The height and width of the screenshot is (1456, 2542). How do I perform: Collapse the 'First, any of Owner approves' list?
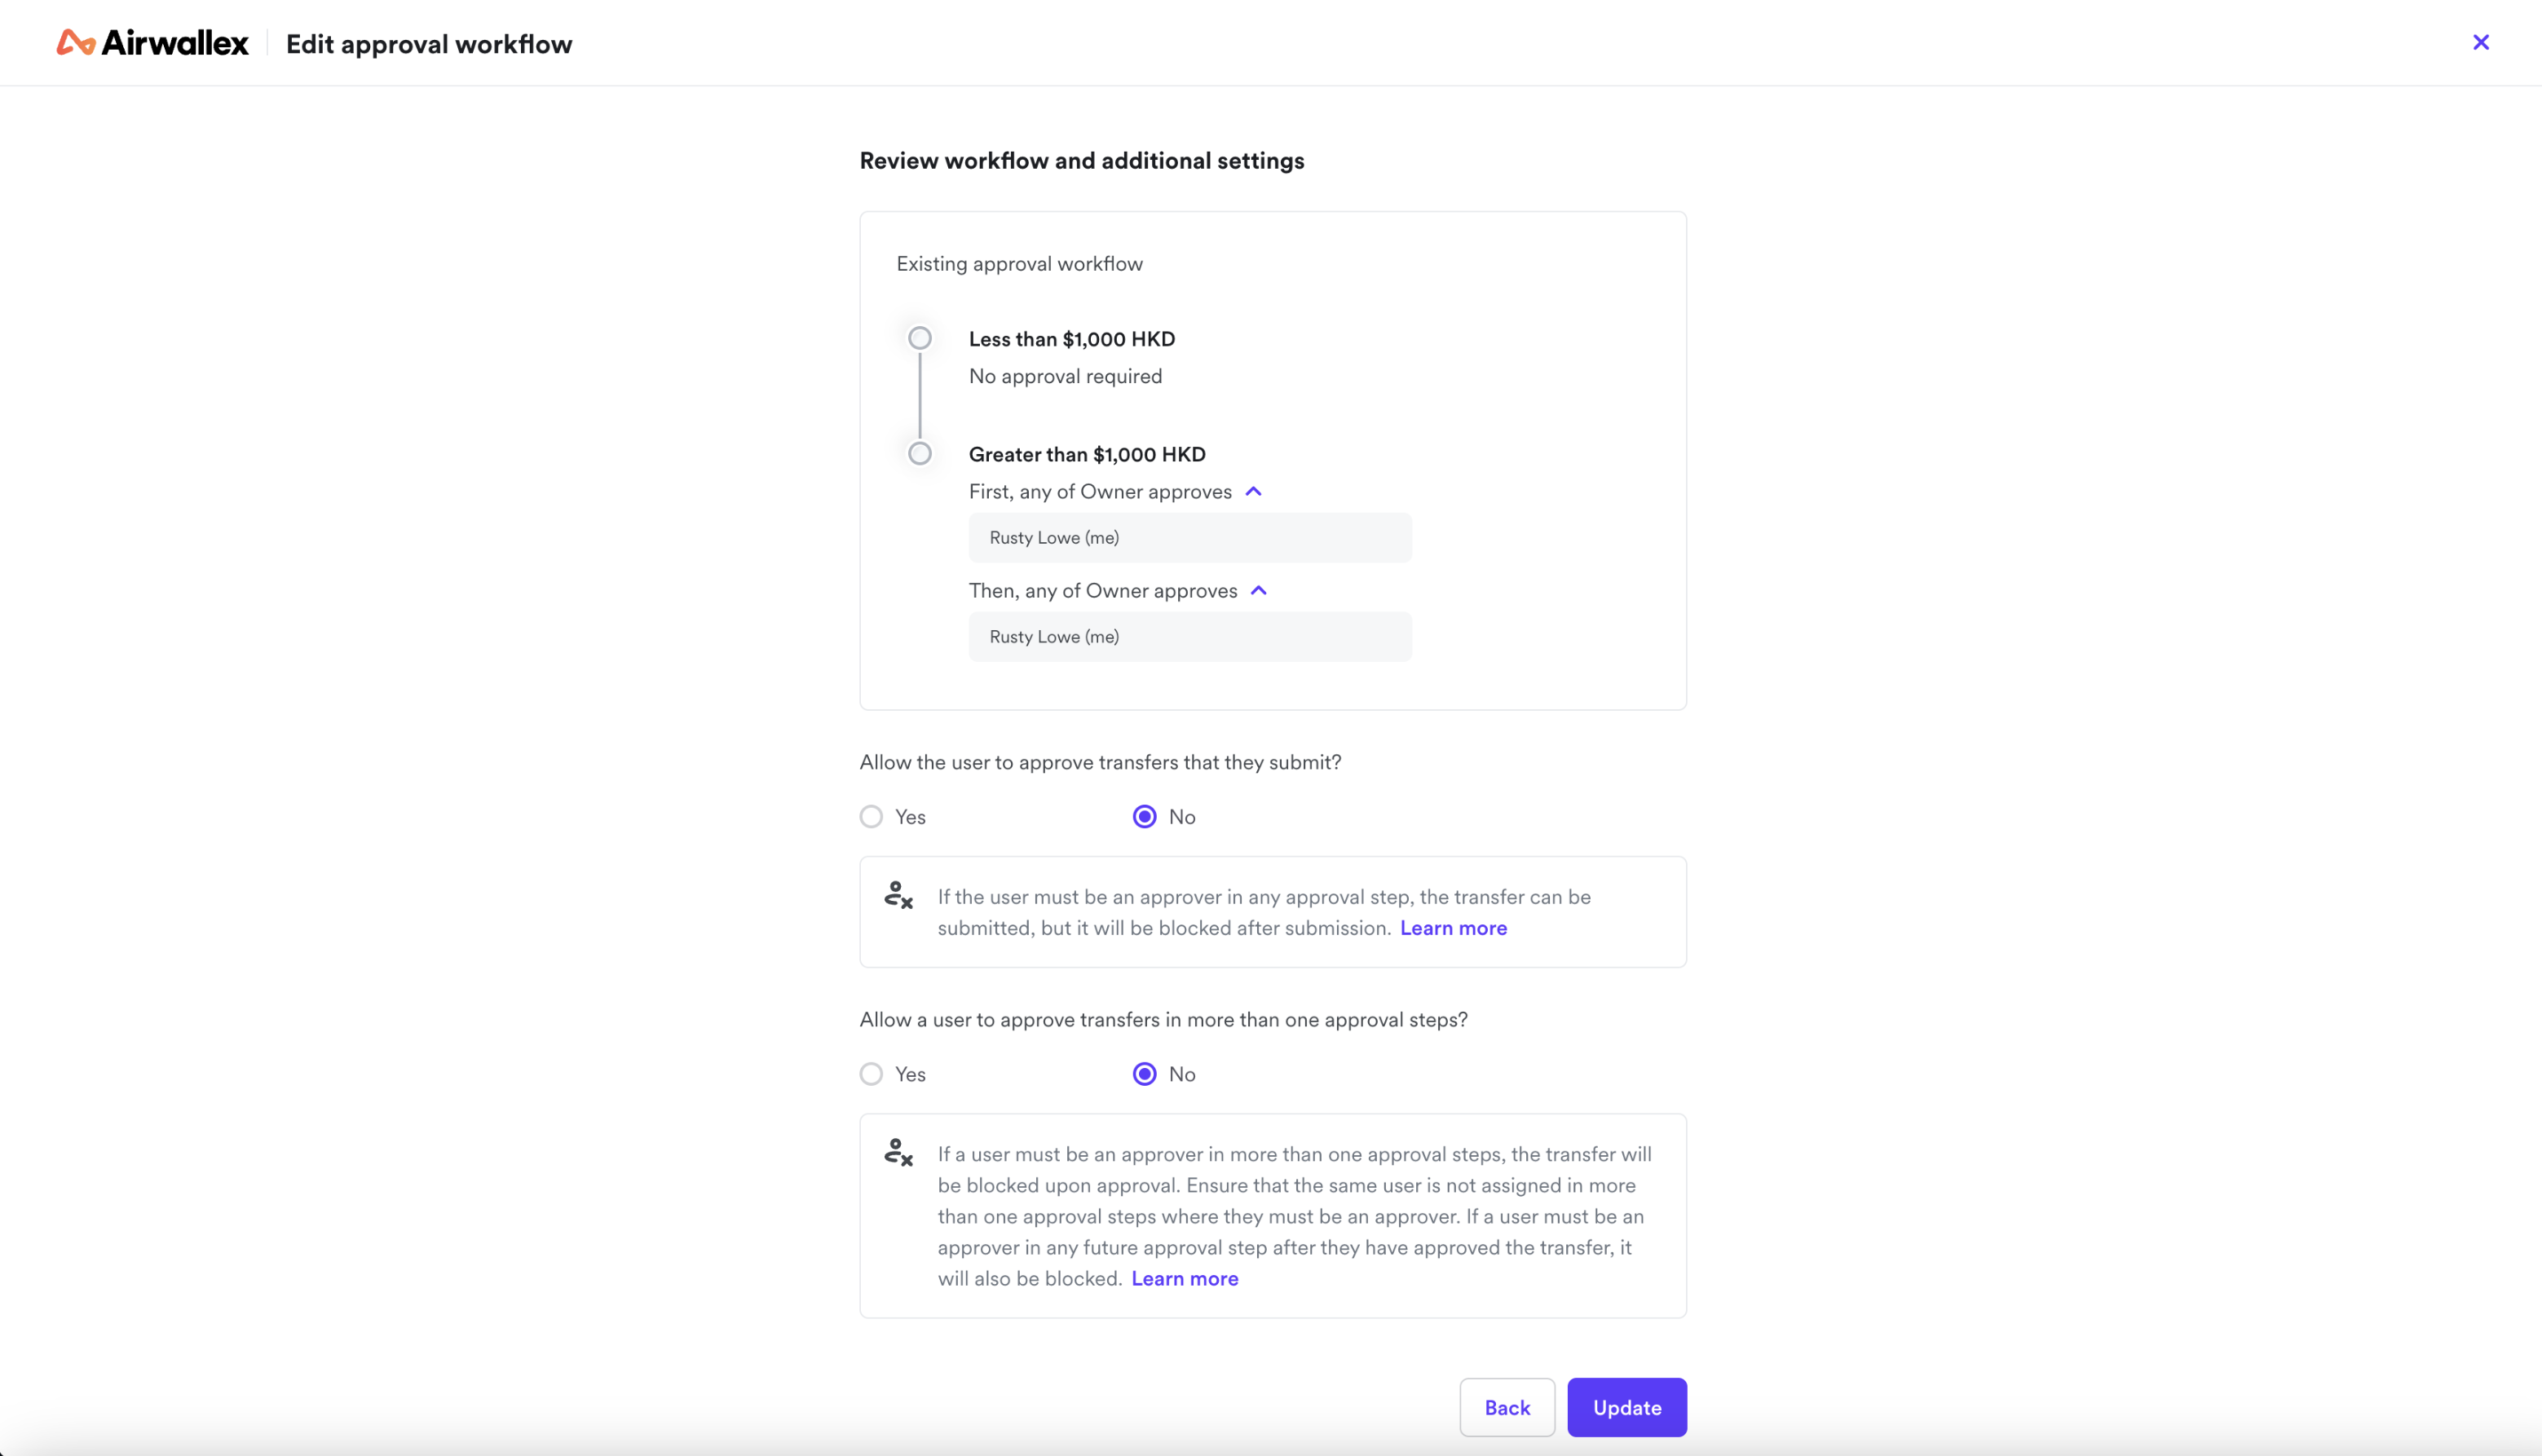(1253, 491)
